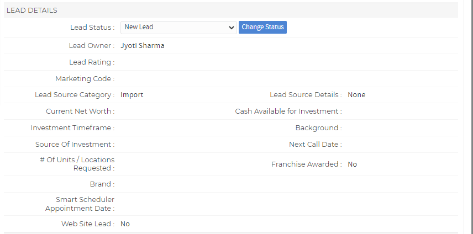The height and width of the screenshot is (234, 473).
Task: Click the LEAD DETAILS section header
Action: pos(32,10)
